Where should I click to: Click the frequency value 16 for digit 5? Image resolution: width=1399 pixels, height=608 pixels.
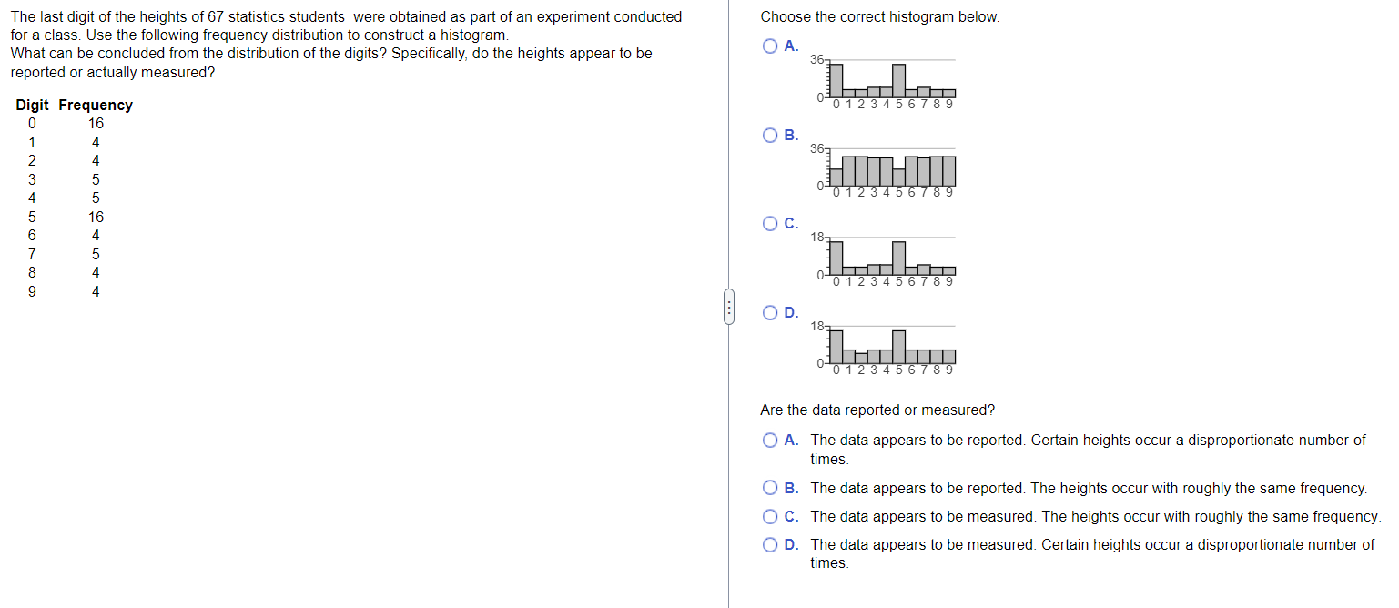coord(96,217)
